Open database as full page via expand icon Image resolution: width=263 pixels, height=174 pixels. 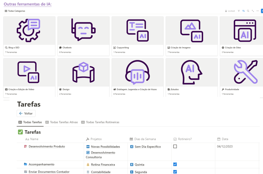[253, 11]
